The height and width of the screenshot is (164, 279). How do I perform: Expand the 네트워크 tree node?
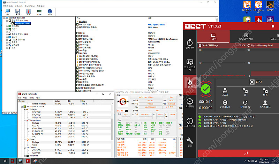click(7, 45)
